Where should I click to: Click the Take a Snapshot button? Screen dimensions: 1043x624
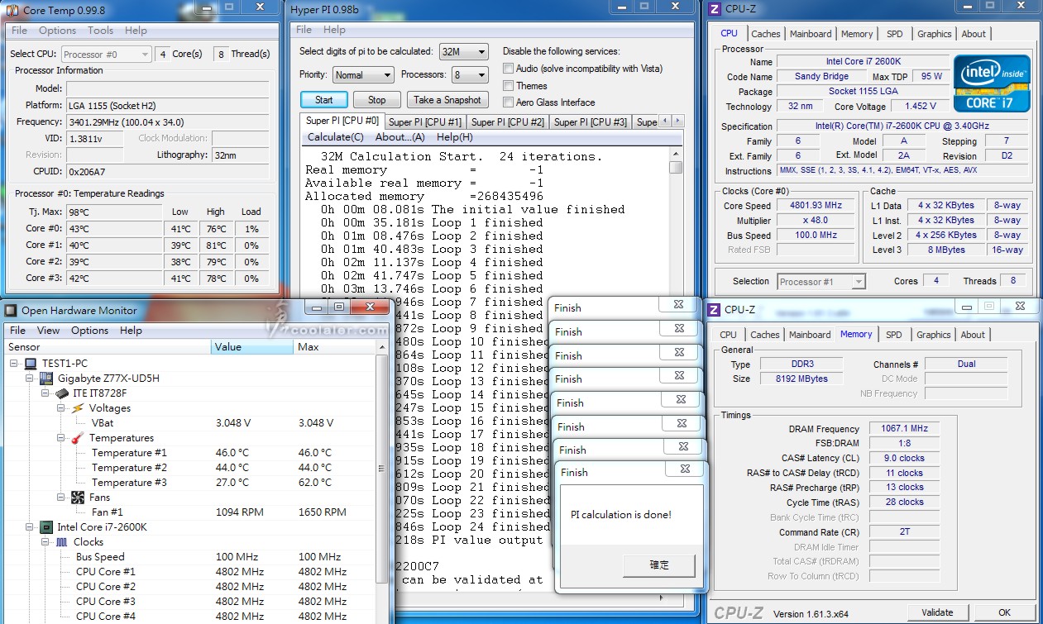447,100
